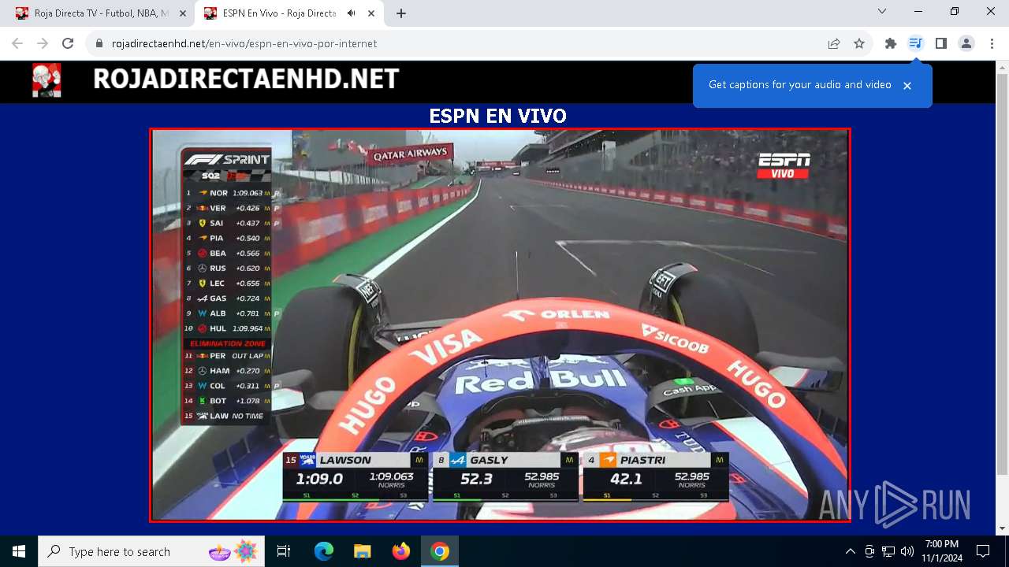Click the taskbar search box
The height and width of the screenshot is (567, 1009).
coord(151,551)
